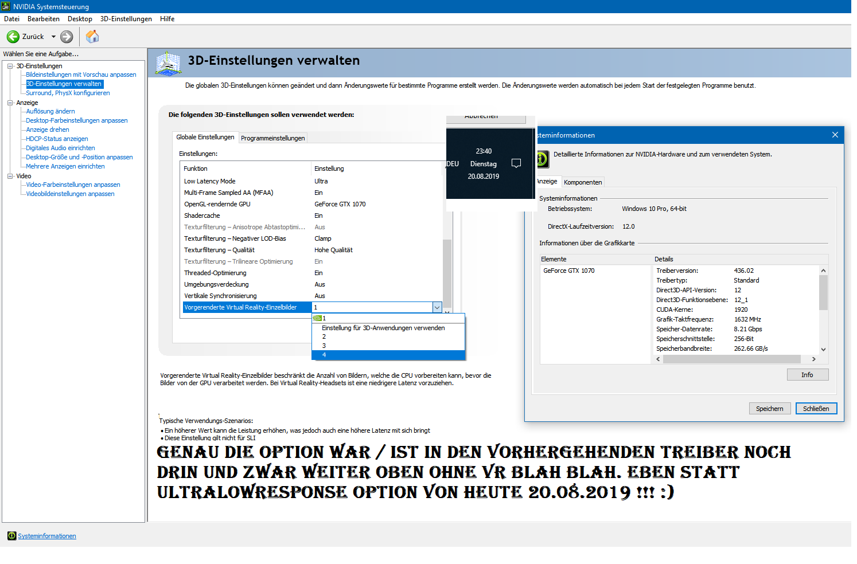Open Auflösung ändern

50,111
